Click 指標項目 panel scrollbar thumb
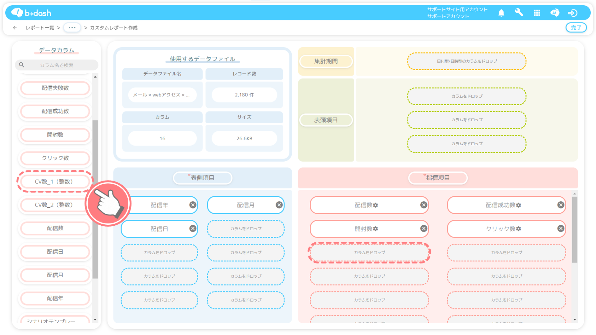Viewport: 596px width, 335px height. point(575,229)
